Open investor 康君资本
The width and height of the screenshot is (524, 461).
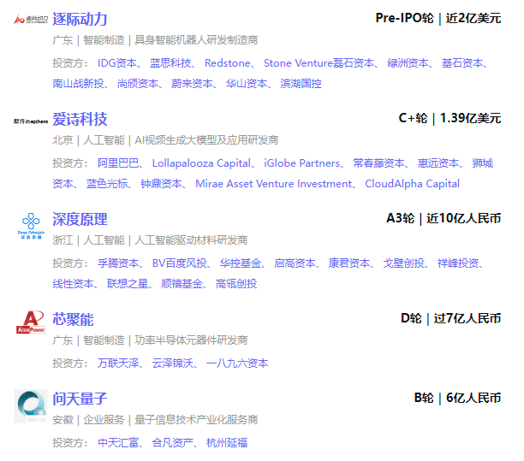coord(349,263)
